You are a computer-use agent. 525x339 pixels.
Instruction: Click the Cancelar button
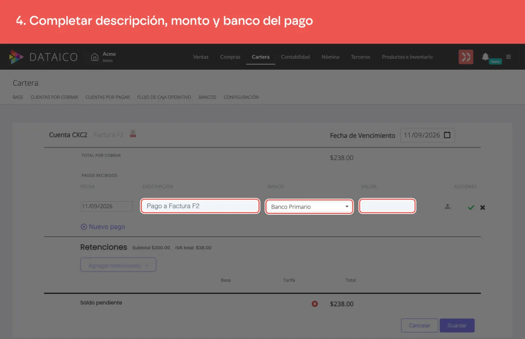click(x=420, y=325)
